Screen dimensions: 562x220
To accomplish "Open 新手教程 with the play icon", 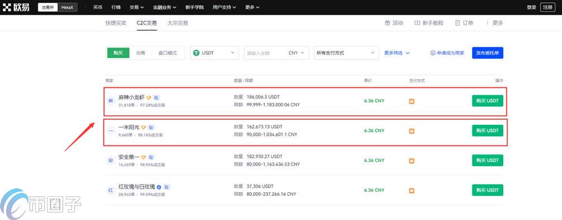I will (x=429, y=23).
